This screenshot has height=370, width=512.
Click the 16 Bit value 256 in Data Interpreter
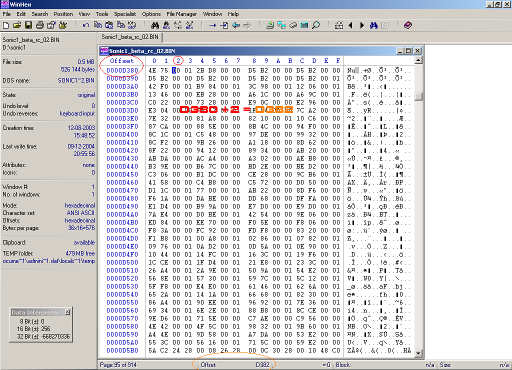pyautogui.click(x=45, y=328)
